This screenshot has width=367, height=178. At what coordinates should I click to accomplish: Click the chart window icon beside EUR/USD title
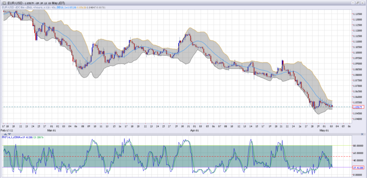pos(4,2)
